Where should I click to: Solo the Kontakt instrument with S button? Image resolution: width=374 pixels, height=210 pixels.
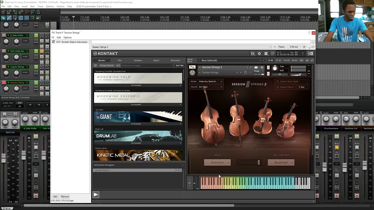(x=268, y=68)
